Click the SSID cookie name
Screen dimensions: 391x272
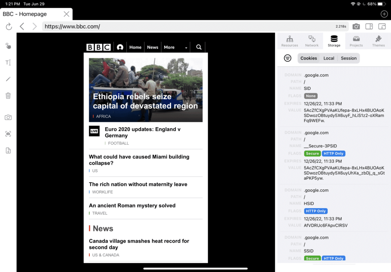[309, 251]
